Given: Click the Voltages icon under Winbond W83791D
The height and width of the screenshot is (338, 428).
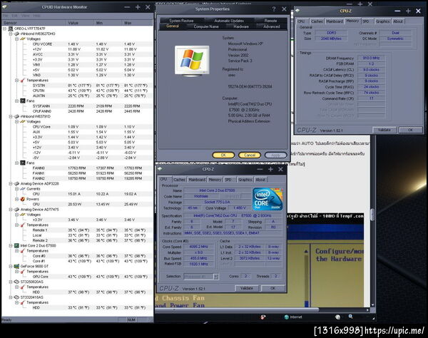Looking at the screenshot, I should tap(23, 122).
